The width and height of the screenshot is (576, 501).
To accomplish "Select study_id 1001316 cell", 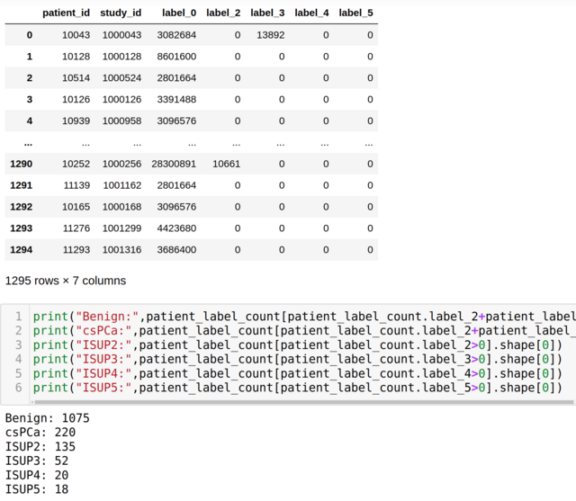I will click(x=122, y=249).
